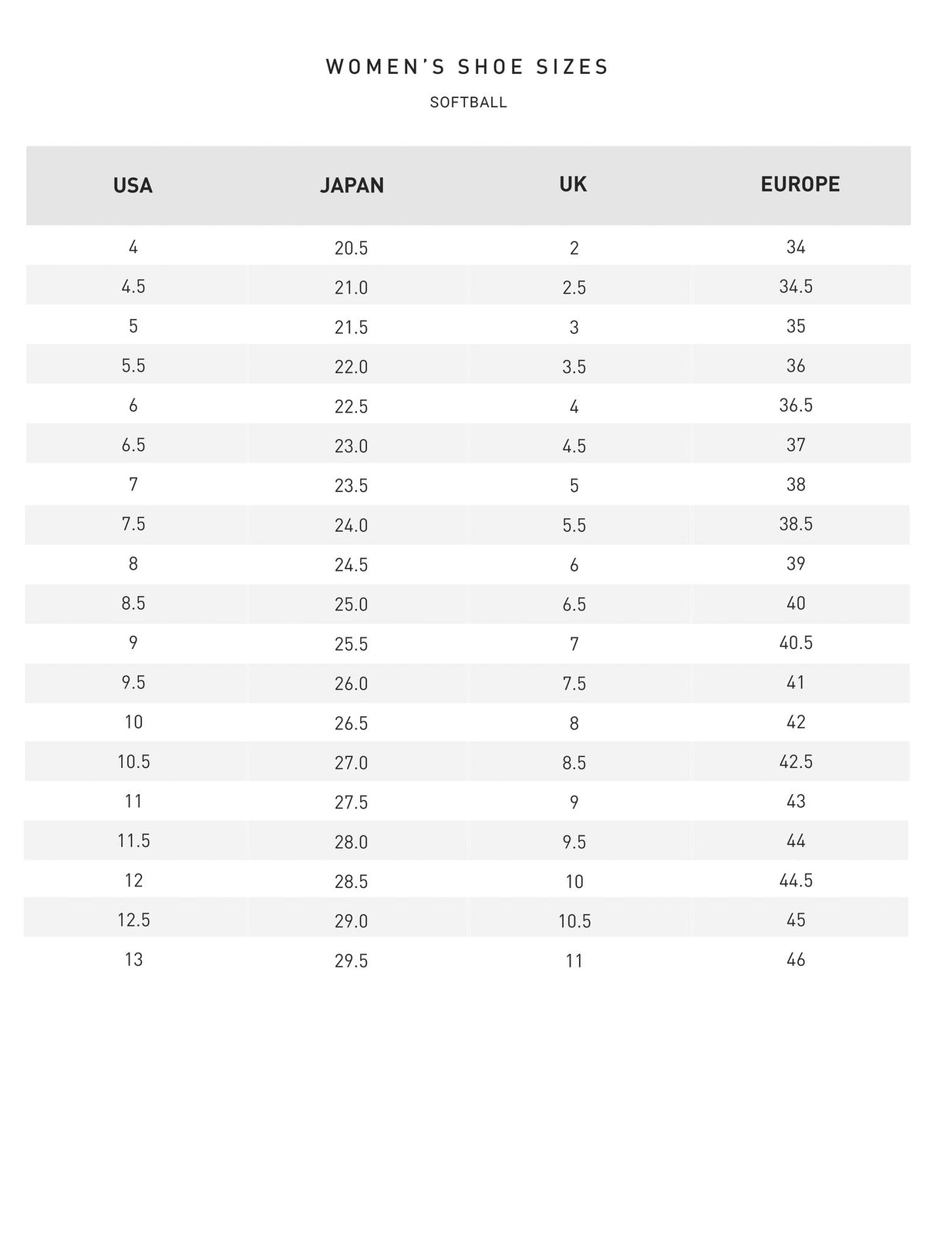Click the USA column header
This screenshot has width=936, height=1248.
[x=133, y=186]
